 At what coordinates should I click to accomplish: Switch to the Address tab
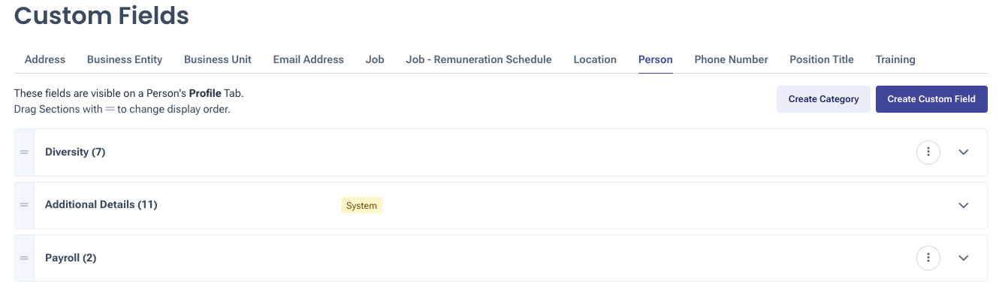pos(45,59)
